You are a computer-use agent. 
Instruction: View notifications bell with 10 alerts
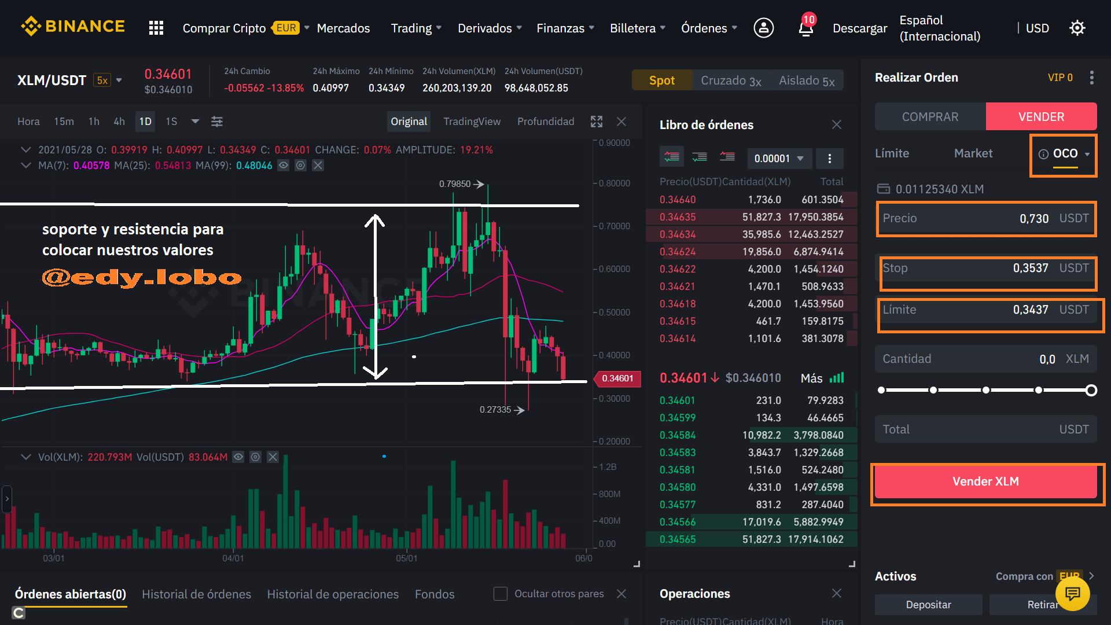click(x=806, y=27)
